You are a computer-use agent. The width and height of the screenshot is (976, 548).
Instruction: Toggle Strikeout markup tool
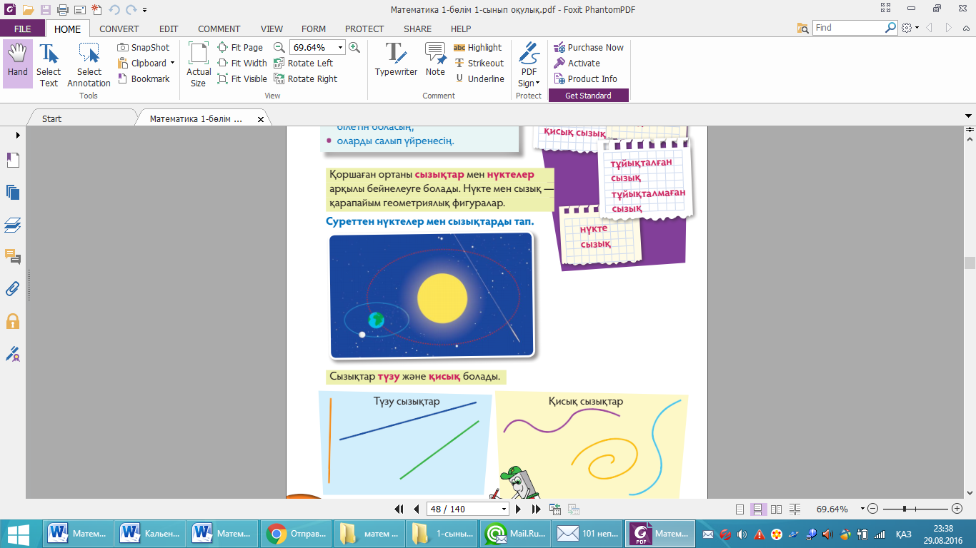(477, 64)
